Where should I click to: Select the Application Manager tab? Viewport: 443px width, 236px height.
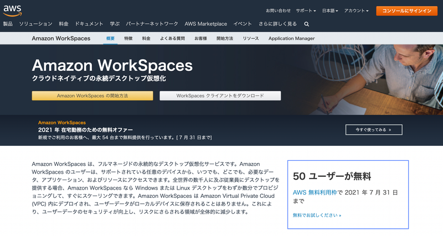click(x=292, y=38)
